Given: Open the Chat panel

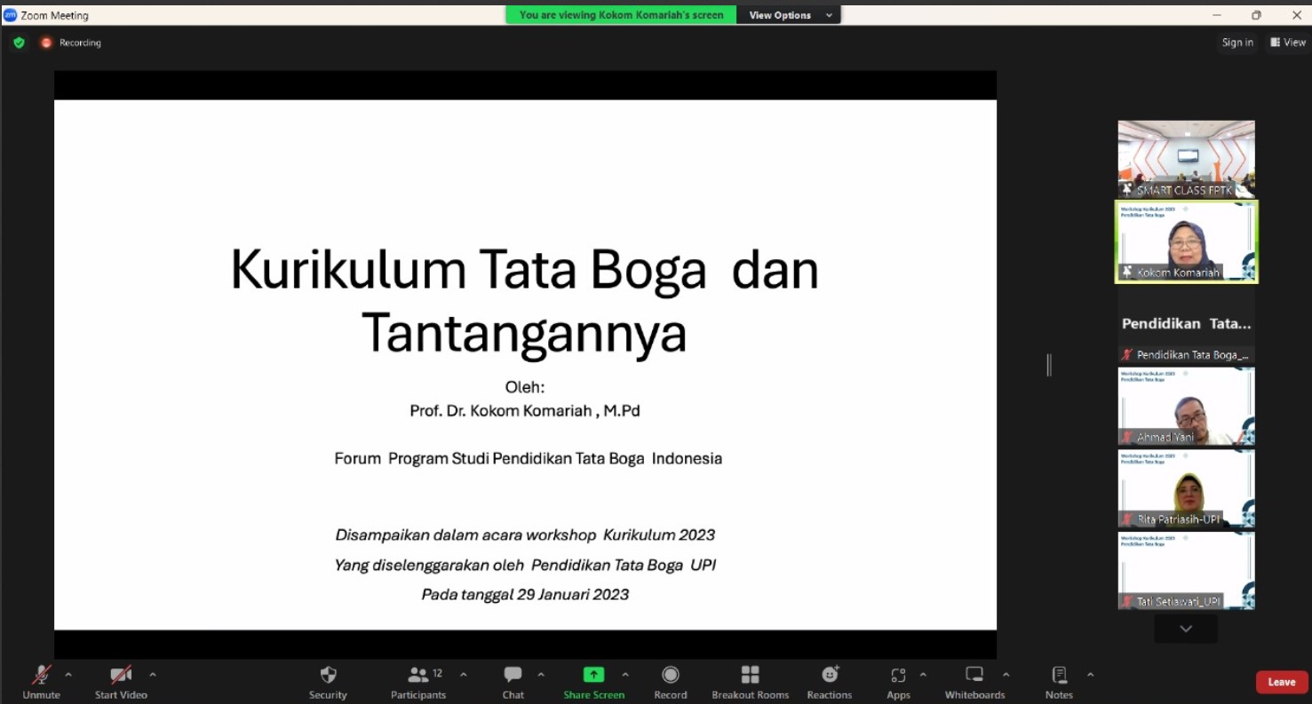Looking at the screenshot, I should (513, 682).
